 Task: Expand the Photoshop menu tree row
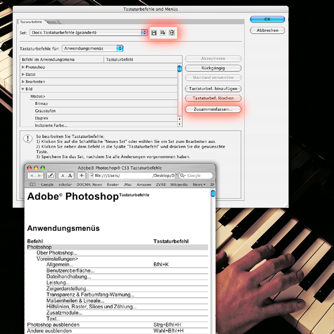pos(23,67)
